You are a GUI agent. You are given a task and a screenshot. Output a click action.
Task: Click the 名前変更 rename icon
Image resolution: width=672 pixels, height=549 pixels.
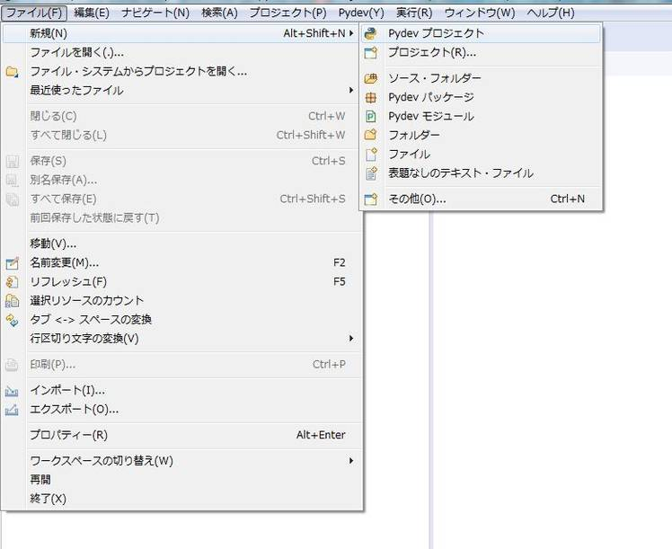click(x=12, y=262)
